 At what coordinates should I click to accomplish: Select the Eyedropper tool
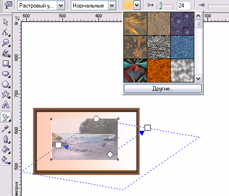pyautogui.click(x=6, y=129)
